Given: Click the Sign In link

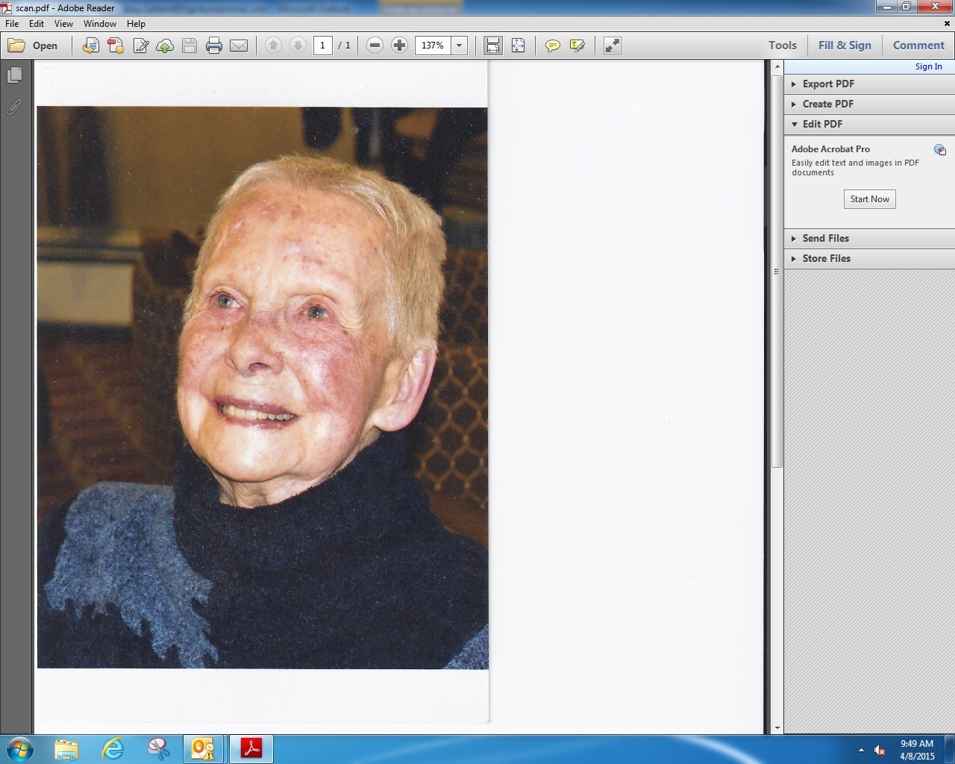Looking at the screenshot, I should pyautogui.click(x=928, y=66).
